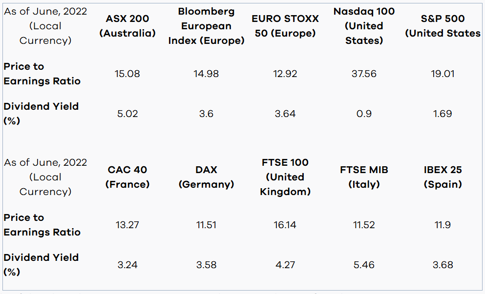
Task: Select the FTSE 100 column header
Action: [285, 177]
